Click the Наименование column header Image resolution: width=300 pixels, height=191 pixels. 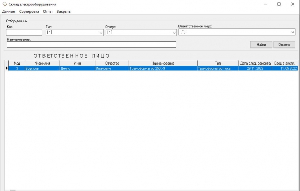tap(163, 63)
